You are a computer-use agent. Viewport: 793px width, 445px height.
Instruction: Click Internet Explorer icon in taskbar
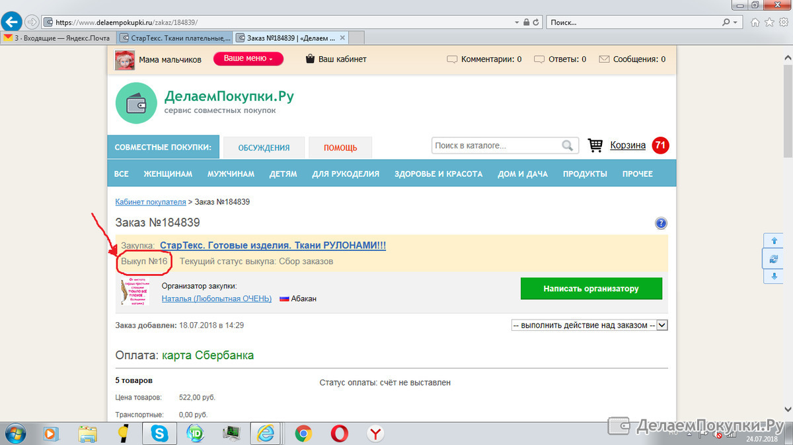click(267, 434)
